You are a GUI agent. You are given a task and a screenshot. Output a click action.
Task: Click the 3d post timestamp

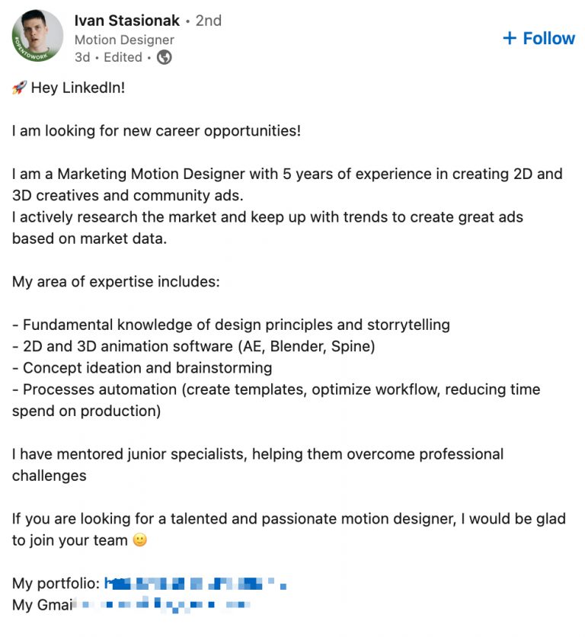(x=84, y=57)
